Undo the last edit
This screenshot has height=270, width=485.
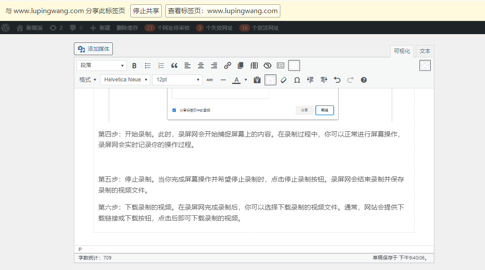337,80
